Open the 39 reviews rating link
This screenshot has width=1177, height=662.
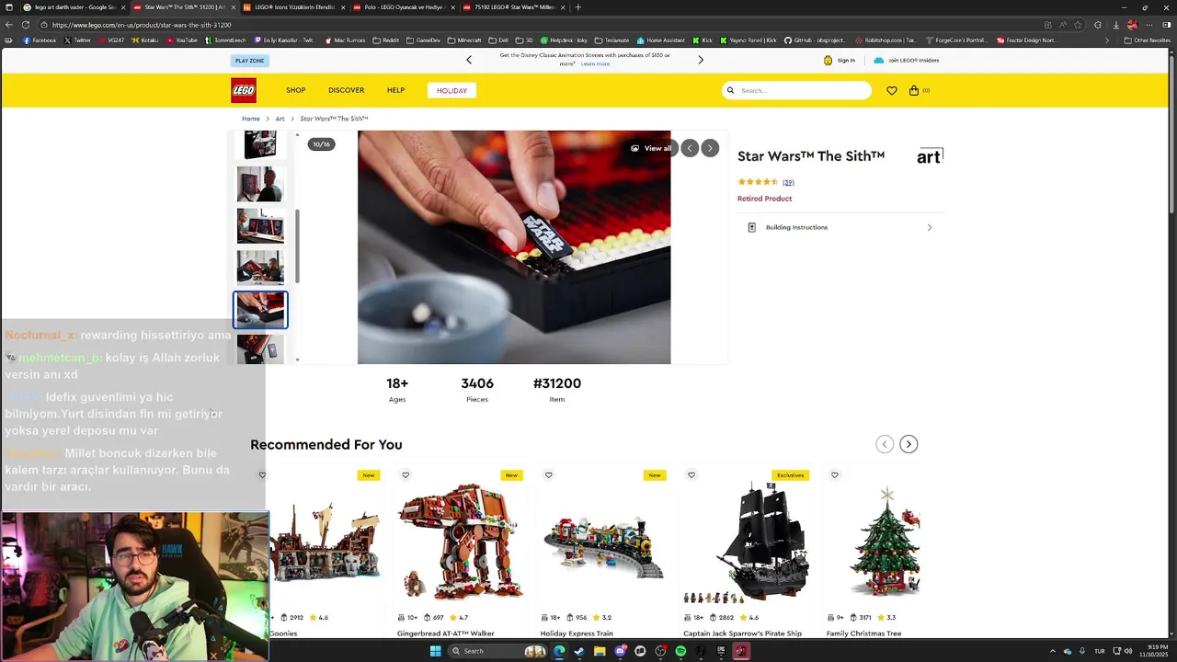point(788,182)
